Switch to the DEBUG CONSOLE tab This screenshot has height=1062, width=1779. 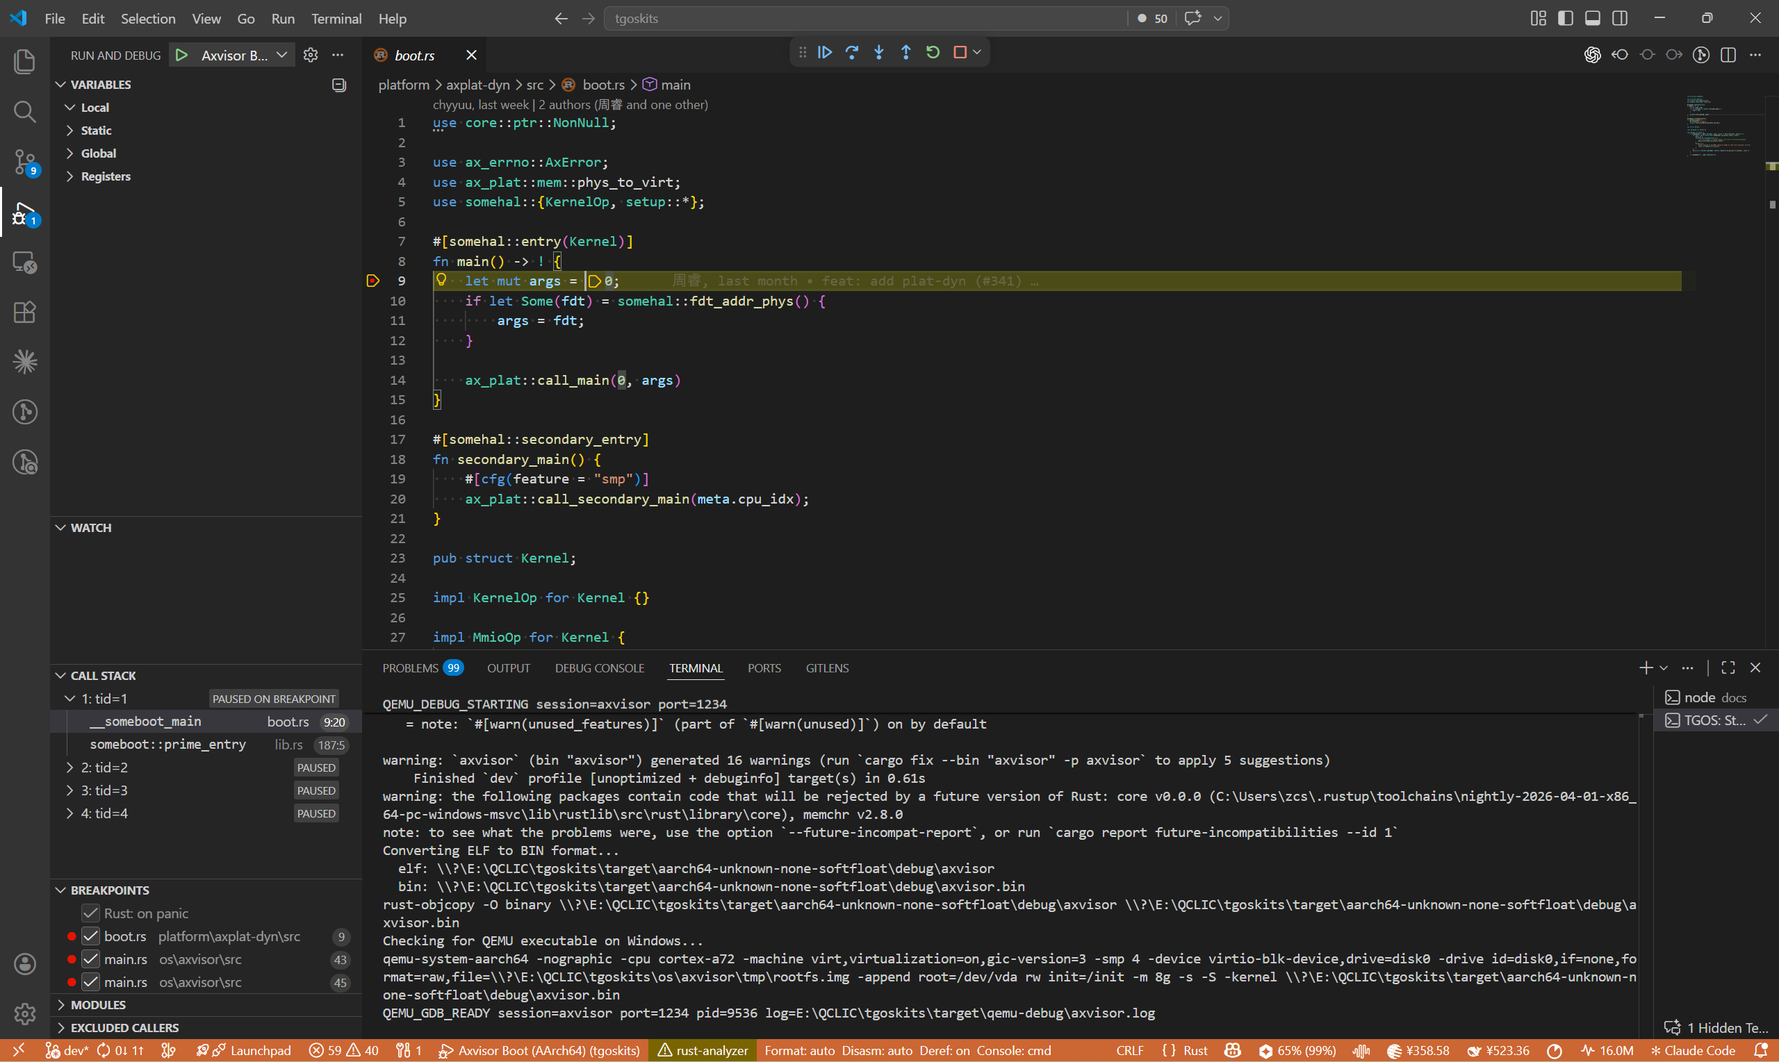[x=599, y=667]
